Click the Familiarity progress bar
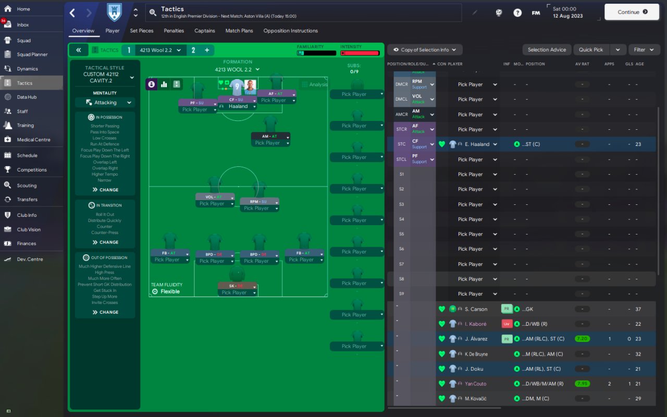The width and height of the screenshot is (667, 417). (x=316, y=53)
